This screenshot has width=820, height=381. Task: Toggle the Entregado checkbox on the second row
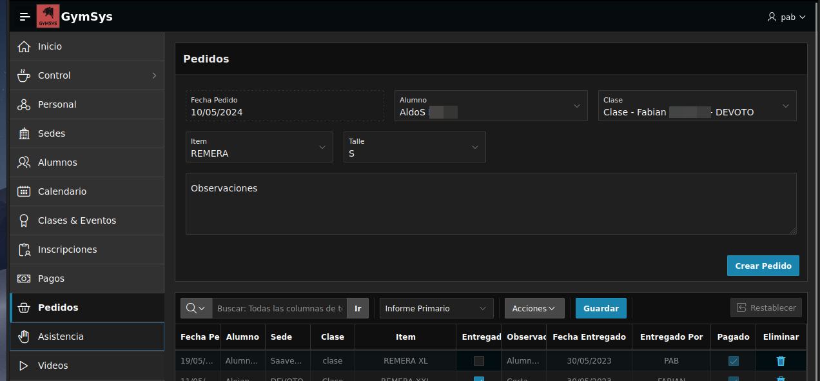pos(479,380)
